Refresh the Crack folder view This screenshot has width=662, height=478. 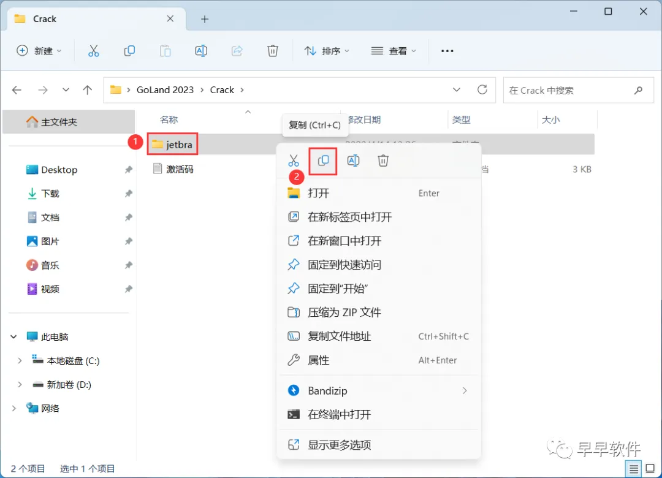click(482, 89)
